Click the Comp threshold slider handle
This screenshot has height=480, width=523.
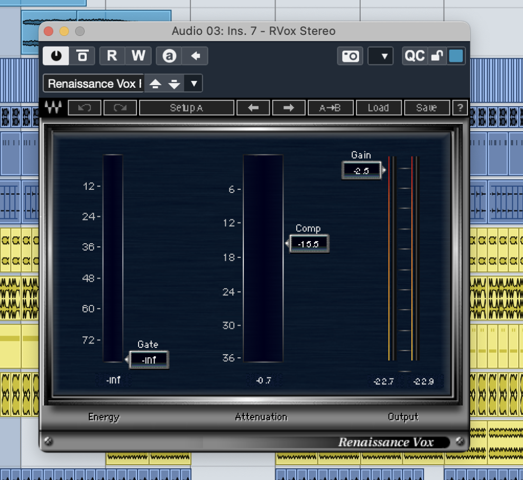[x=309, y=244]
